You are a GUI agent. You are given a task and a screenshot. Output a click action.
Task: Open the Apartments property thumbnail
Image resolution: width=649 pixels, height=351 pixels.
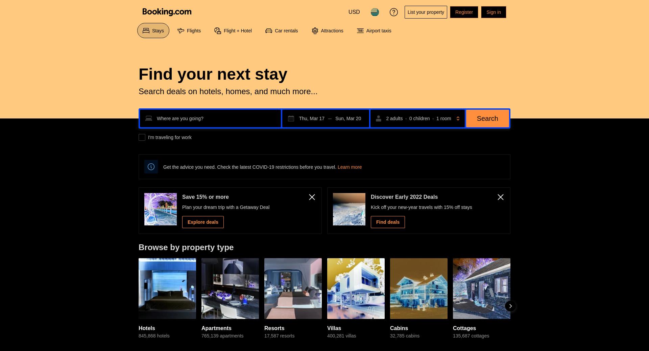coord(230,289)
